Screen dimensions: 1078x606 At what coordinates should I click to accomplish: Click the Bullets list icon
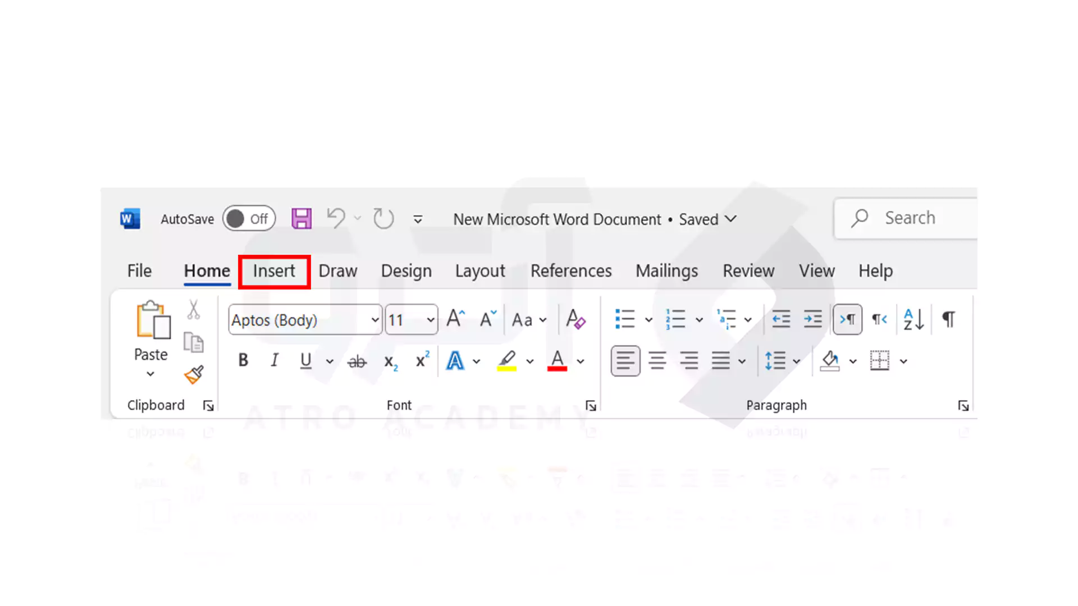click(x=625, y=319)
